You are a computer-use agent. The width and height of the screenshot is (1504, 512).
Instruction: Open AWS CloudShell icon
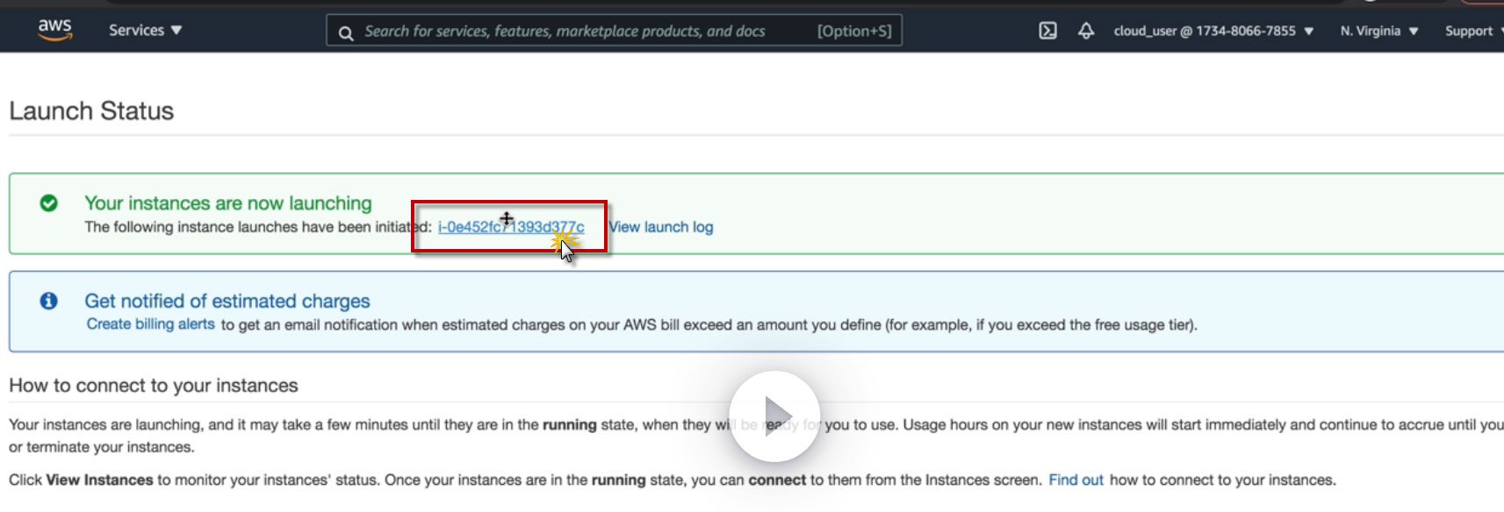click(1047, 31)
